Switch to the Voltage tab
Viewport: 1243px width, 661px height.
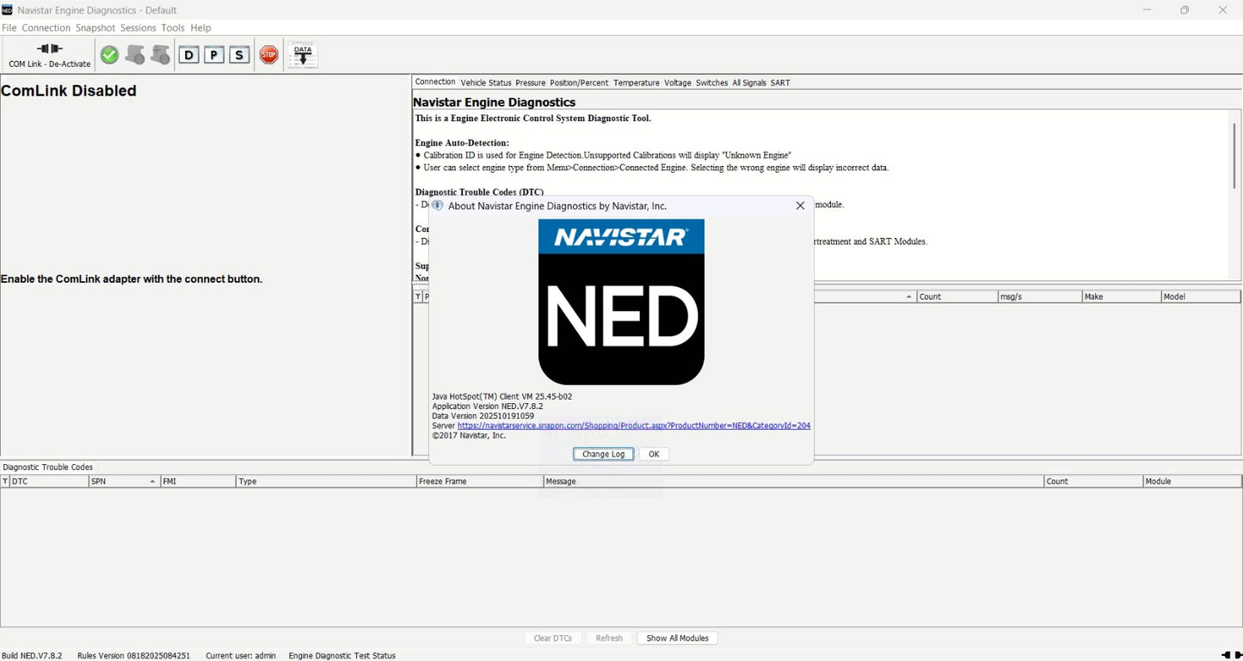678,83
